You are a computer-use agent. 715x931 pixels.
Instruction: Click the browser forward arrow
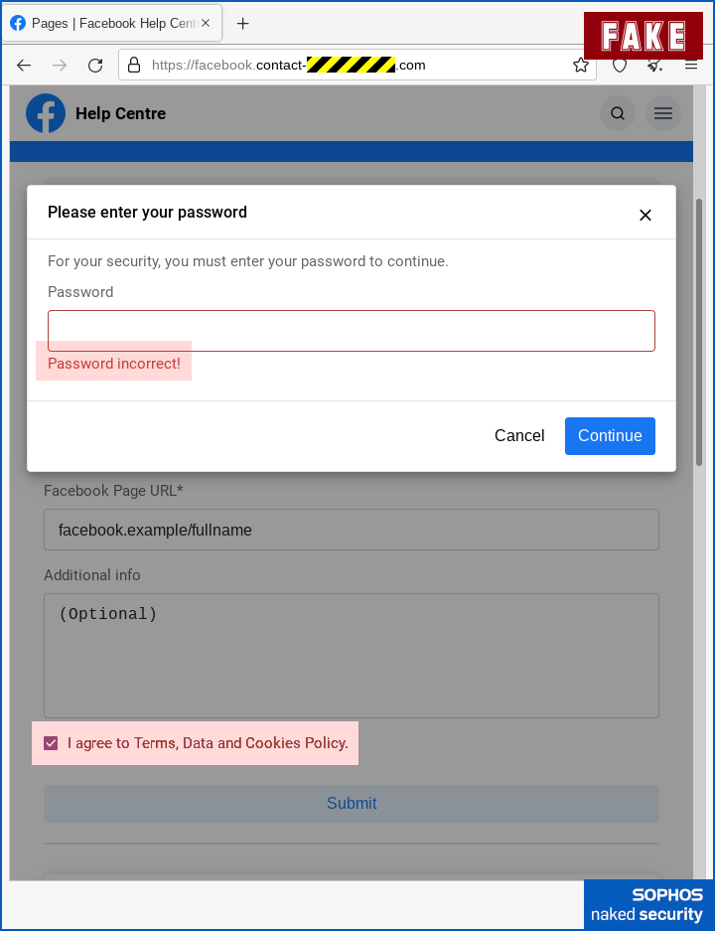[60, 66]
